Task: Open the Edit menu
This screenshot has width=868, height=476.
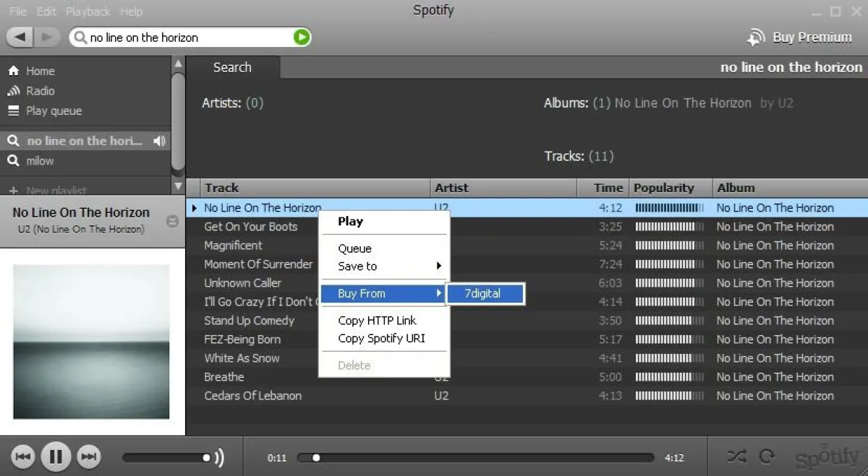Action: (46, 12)
